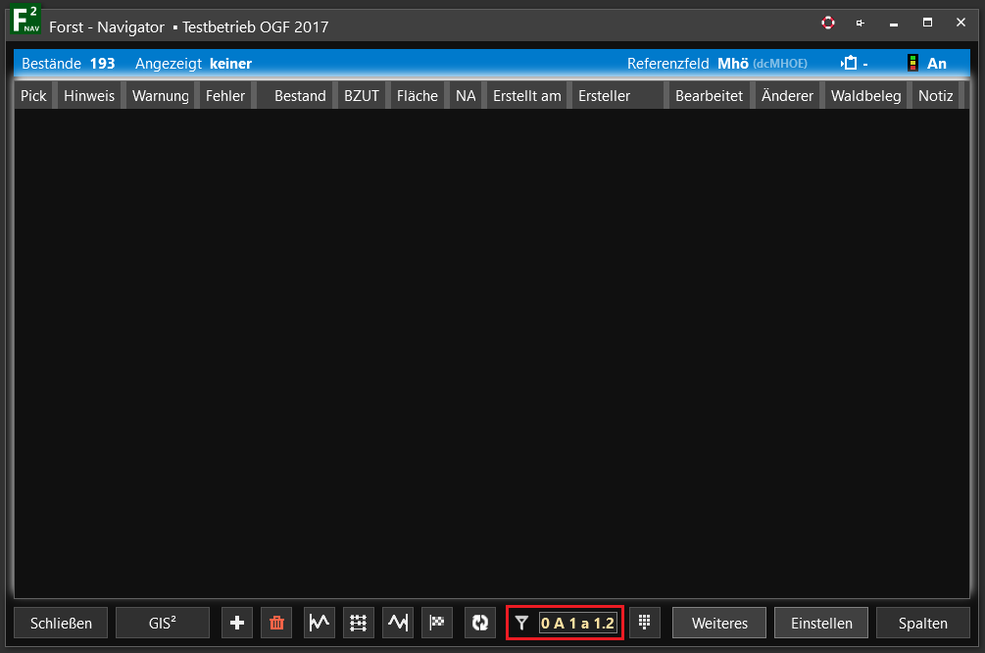Open the Spalten column chooser
Viewport: 985px width, 653px height.
[922, 623]
